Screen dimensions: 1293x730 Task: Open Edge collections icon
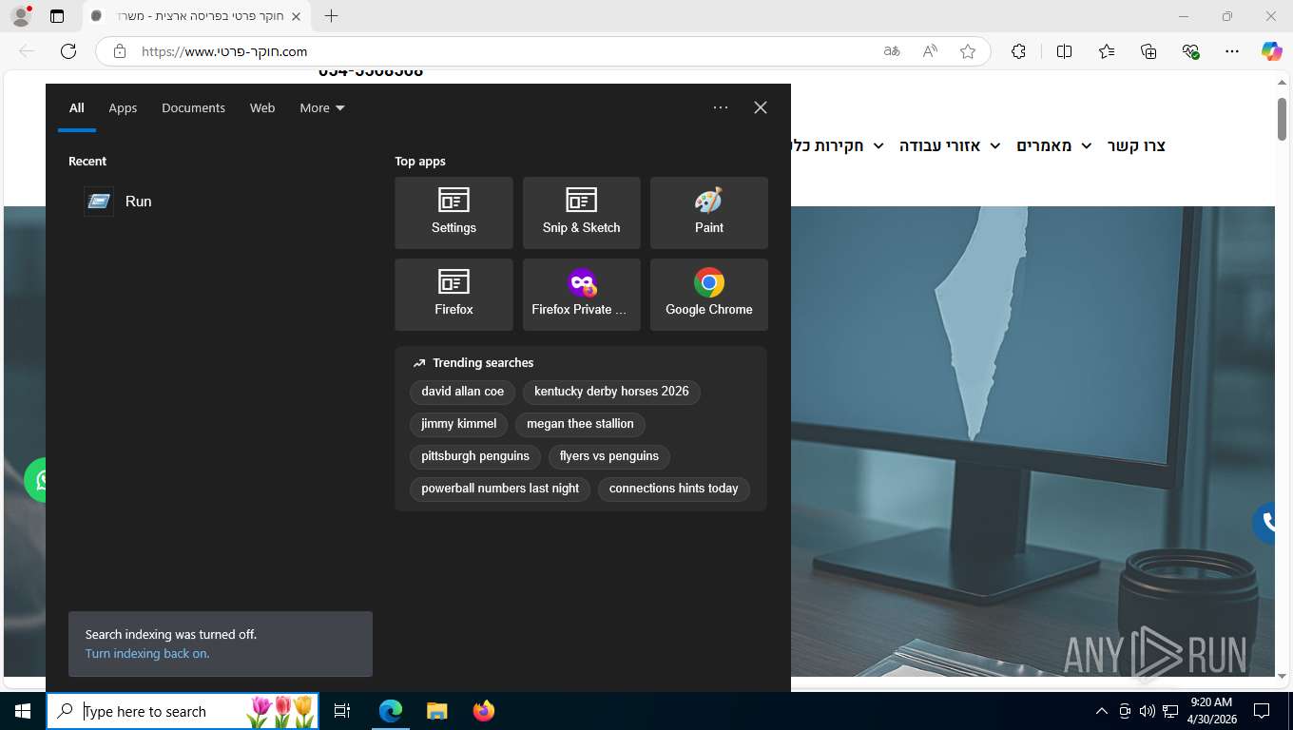pyautogui.click(x=1148, y=51)
